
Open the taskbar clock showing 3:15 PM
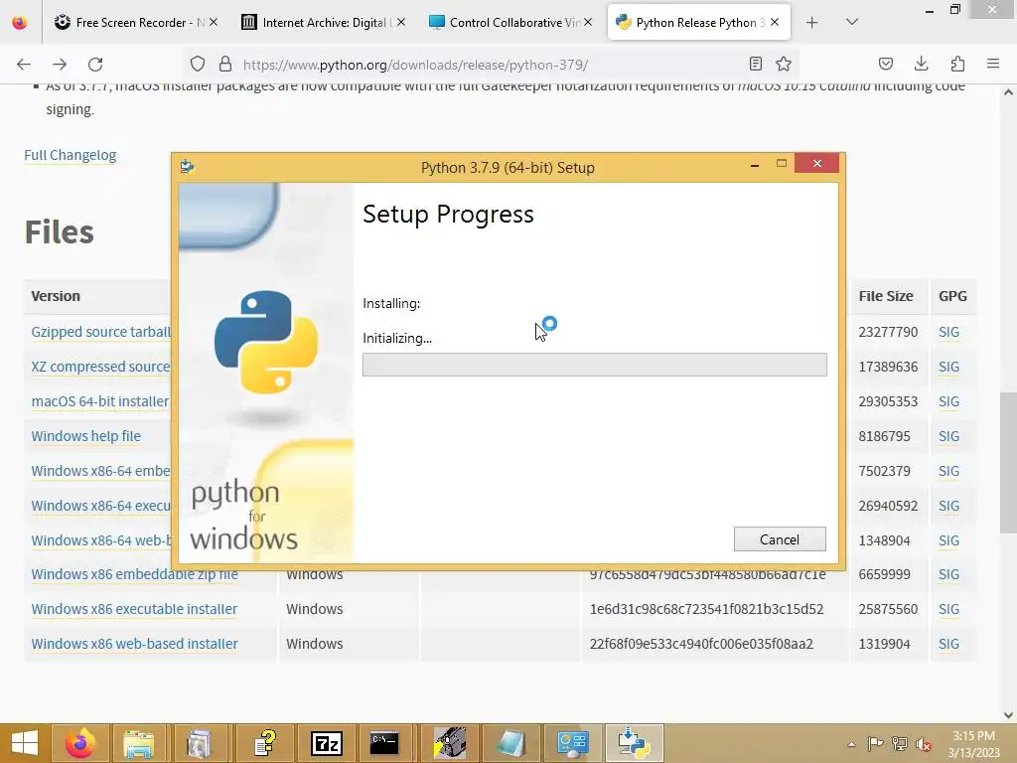coord(973,744)
